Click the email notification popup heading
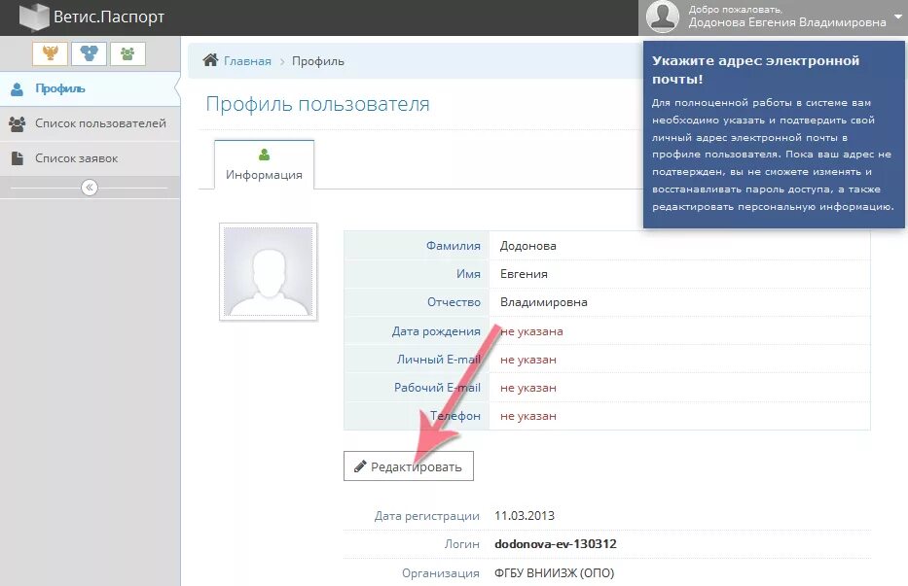 [756, 70]
